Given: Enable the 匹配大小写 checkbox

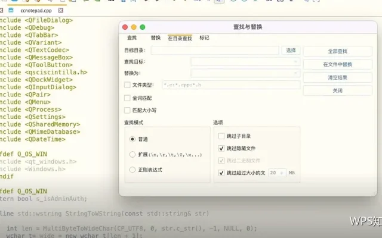Looking at the screenshot, I should (x=127, y=110).
